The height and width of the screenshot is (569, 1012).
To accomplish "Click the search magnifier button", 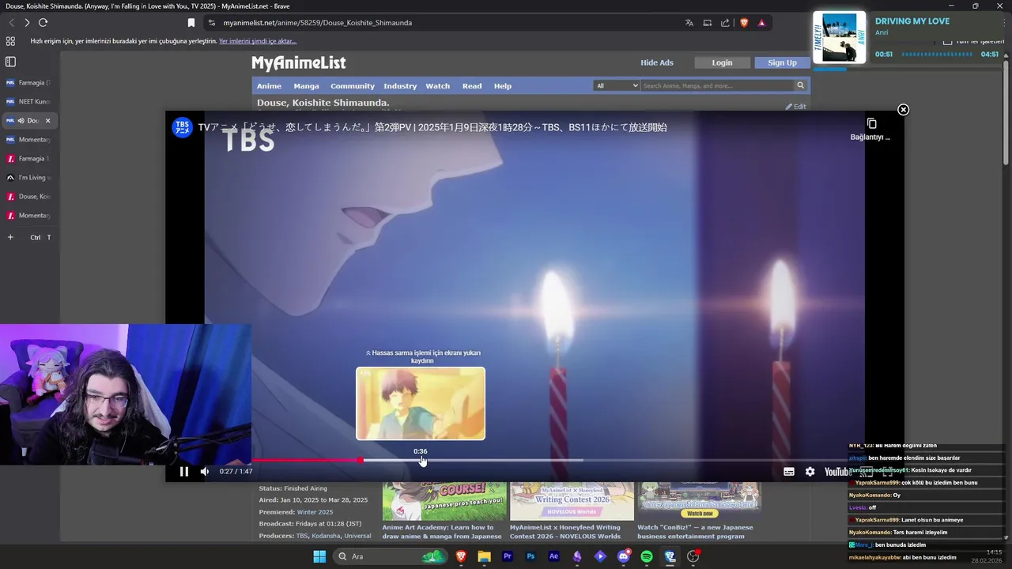I will [x=800, y=85].
